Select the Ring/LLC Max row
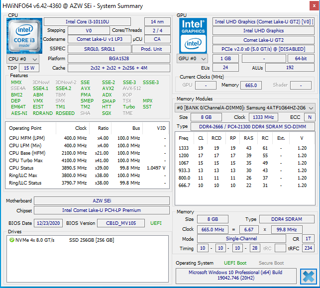This screenshot has height=288, width=320. [x=88, y=176]
